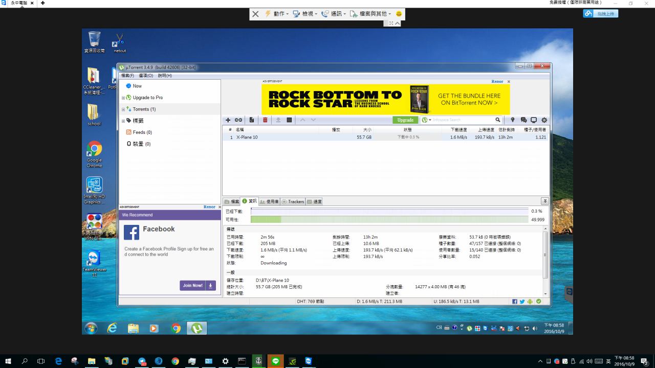Click the Twitter icon in µTorrent status bar
Viewport: 655px width, 368px height.
click(x=522, y=302)
